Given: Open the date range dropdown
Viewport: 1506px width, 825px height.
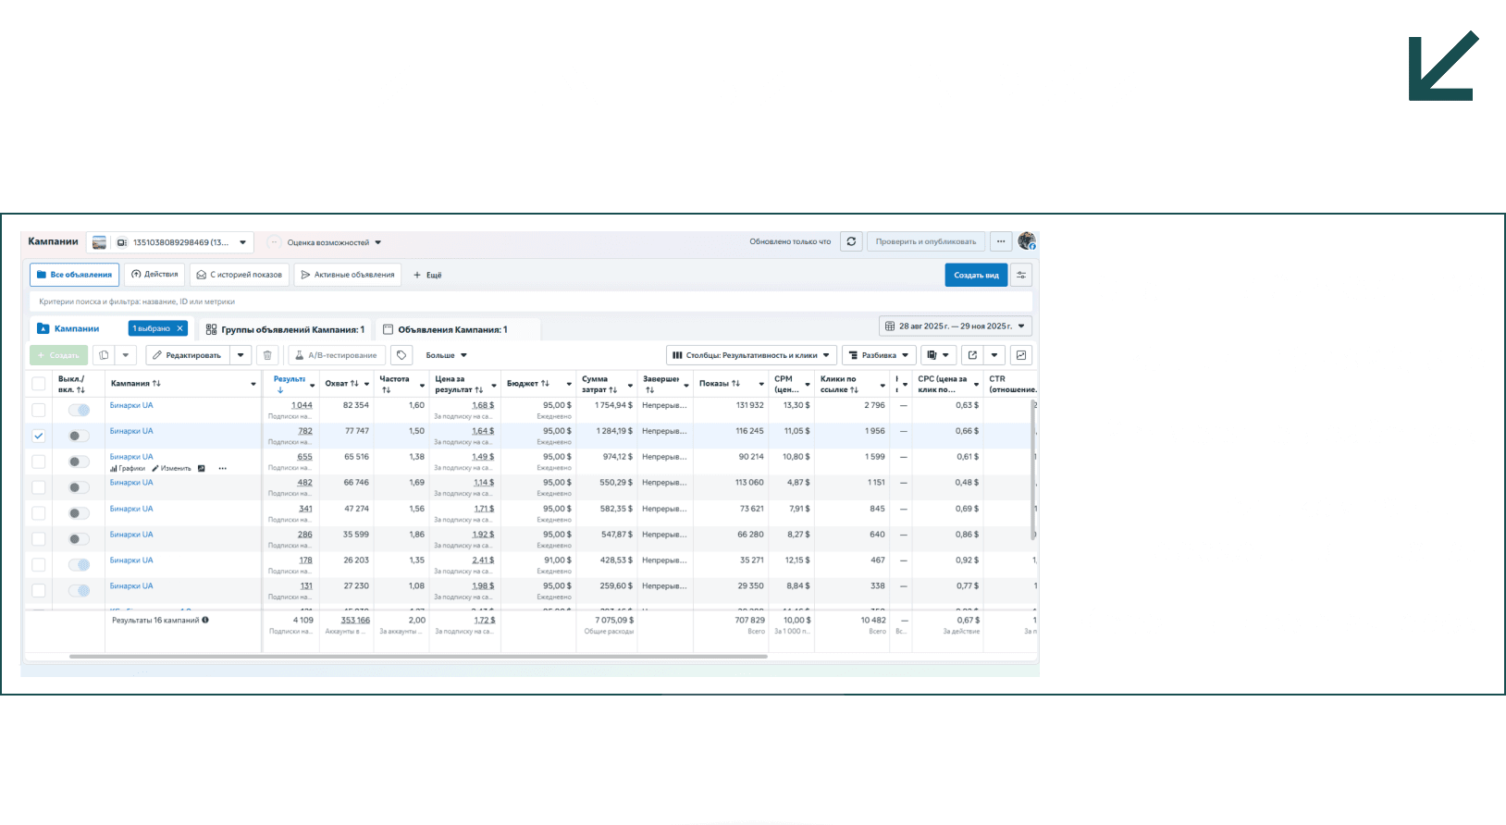Looking at the screenshot, I should [x=955, y=326].
